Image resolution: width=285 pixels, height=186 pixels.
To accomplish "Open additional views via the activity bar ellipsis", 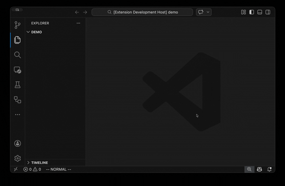I will coord(17,114).
